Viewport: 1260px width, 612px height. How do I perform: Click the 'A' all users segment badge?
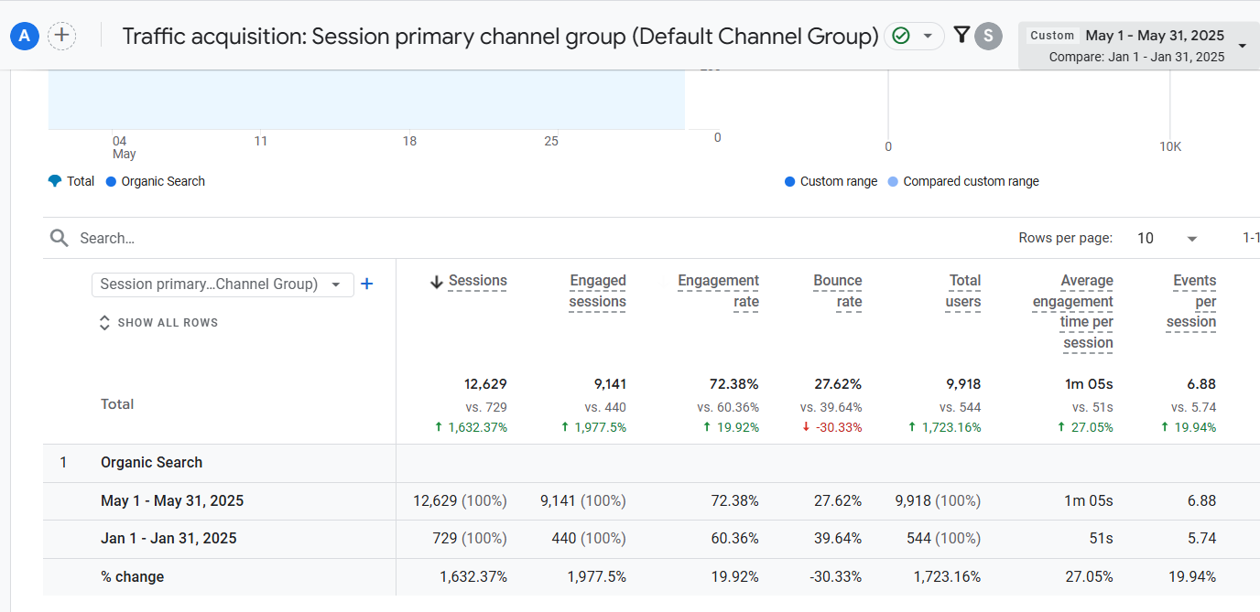coord(24,36)
